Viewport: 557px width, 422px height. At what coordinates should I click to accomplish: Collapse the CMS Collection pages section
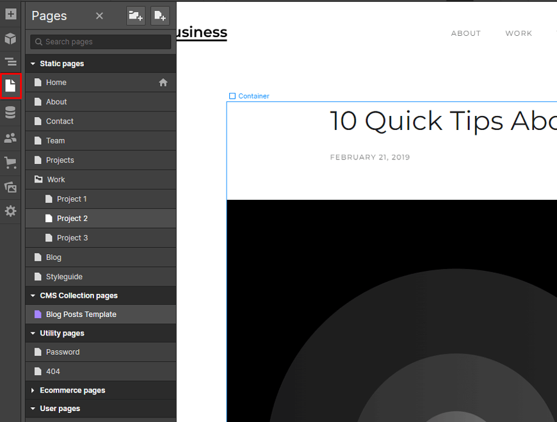coord(33,296)
